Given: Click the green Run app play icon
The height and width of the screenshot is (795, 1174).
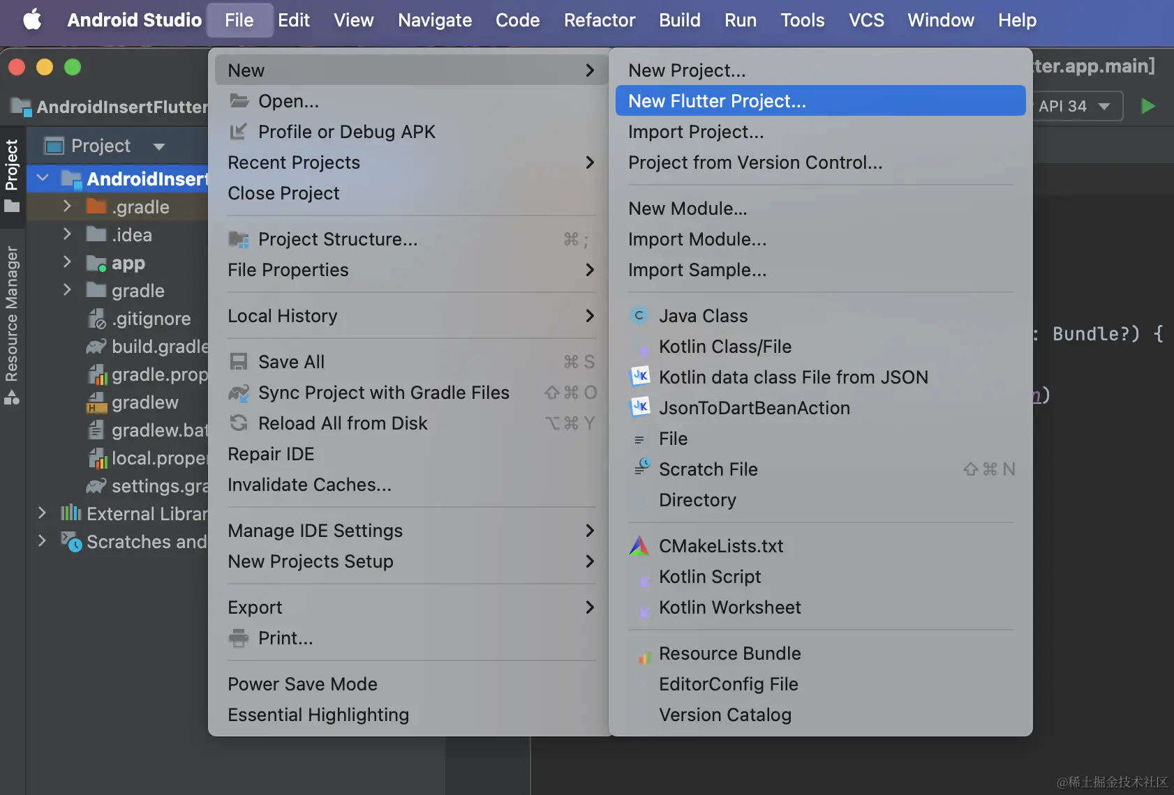Looking at the screenshot, I should [1148, 106].
